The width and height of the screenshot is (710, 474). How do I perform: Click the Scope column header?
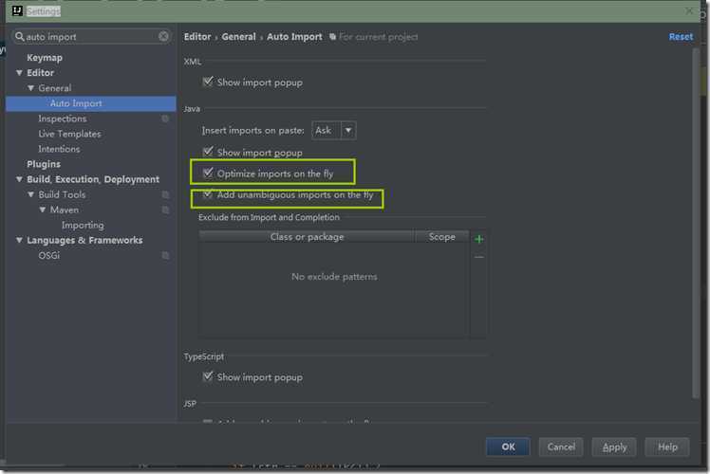click(x=442, y=237)
